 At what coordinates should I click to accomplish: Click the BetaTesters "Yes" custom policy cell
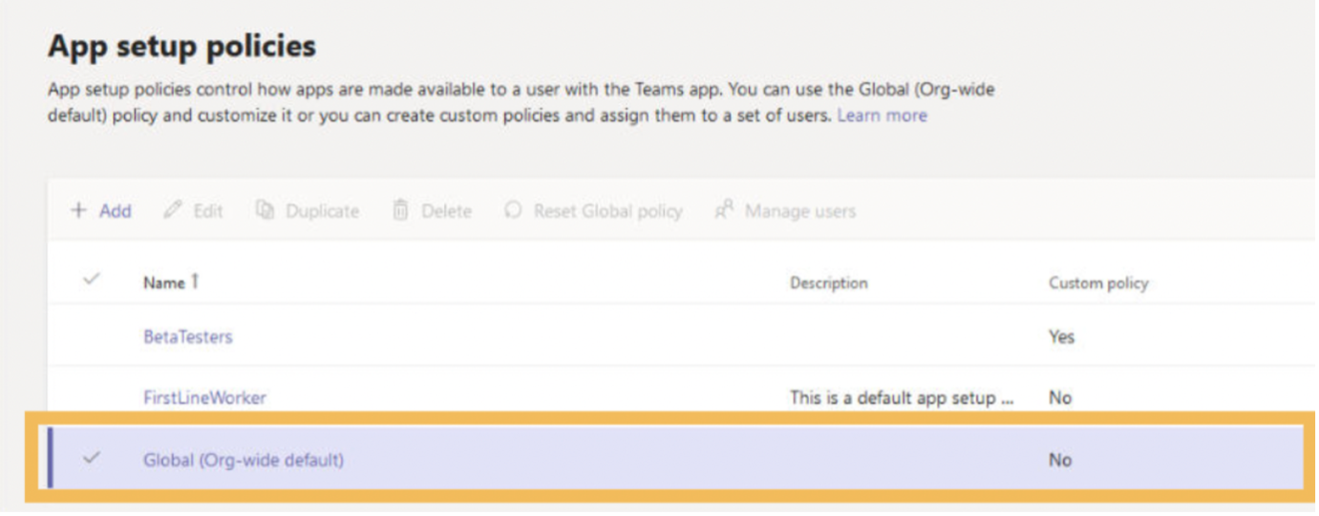[1061, 336]
